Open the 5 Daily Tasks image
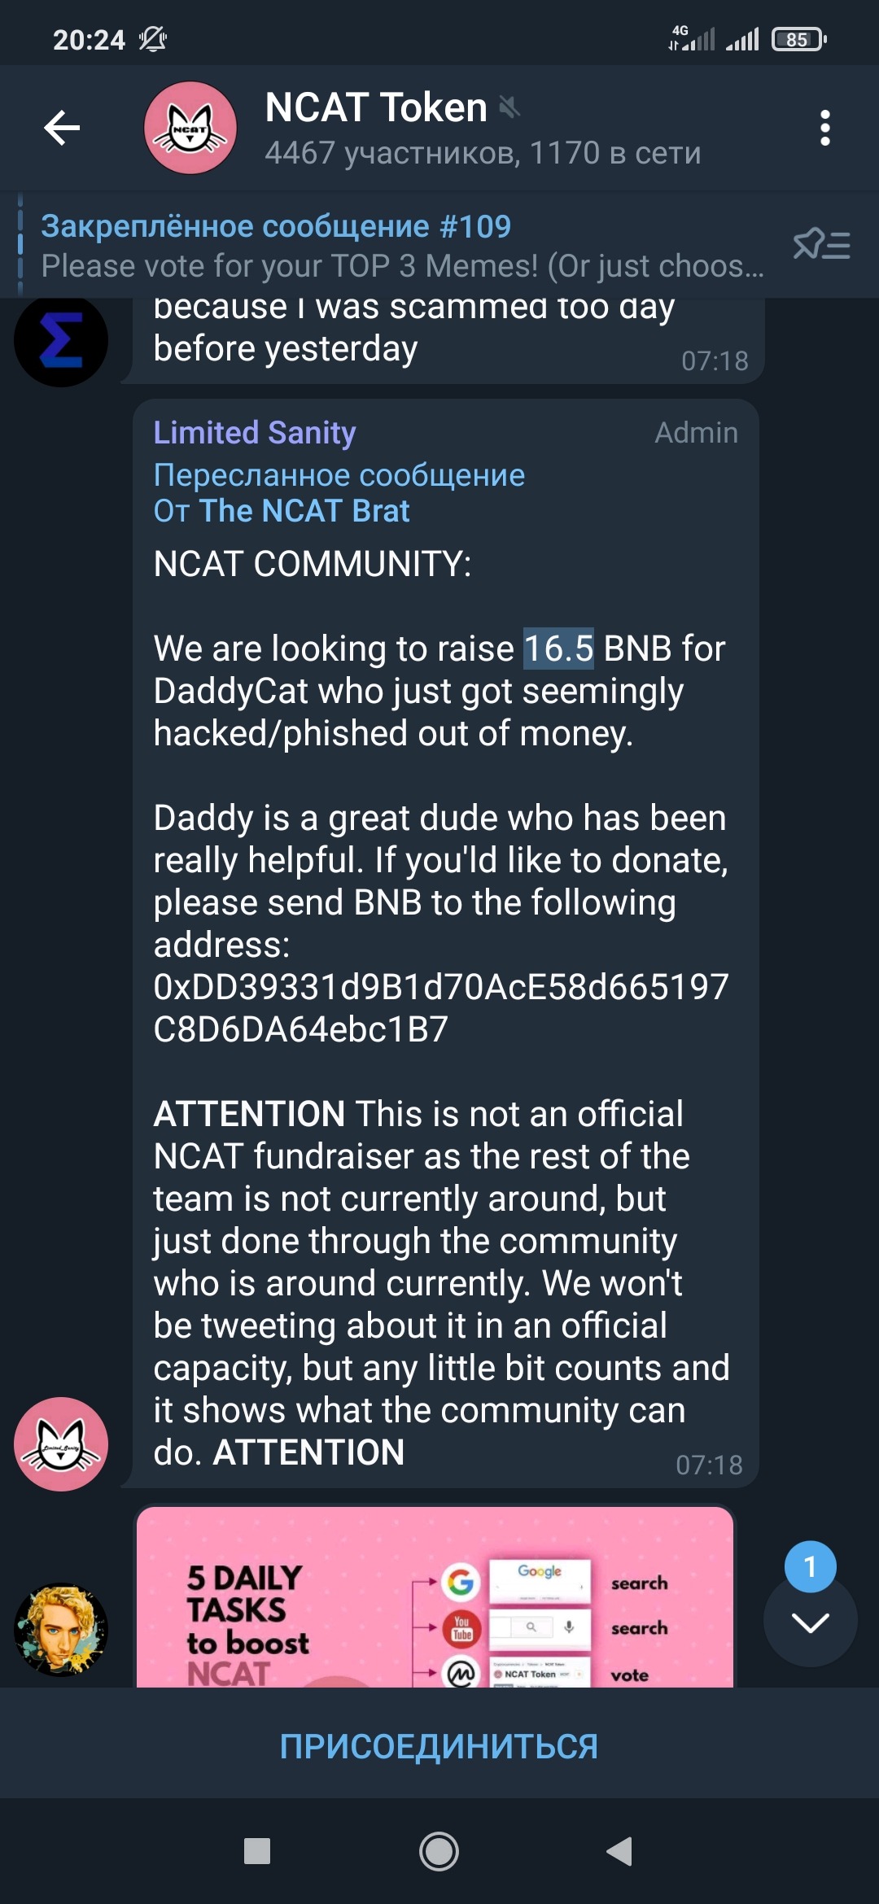The width and height of the screenshot is (879, 1904). coord(435,1599)
